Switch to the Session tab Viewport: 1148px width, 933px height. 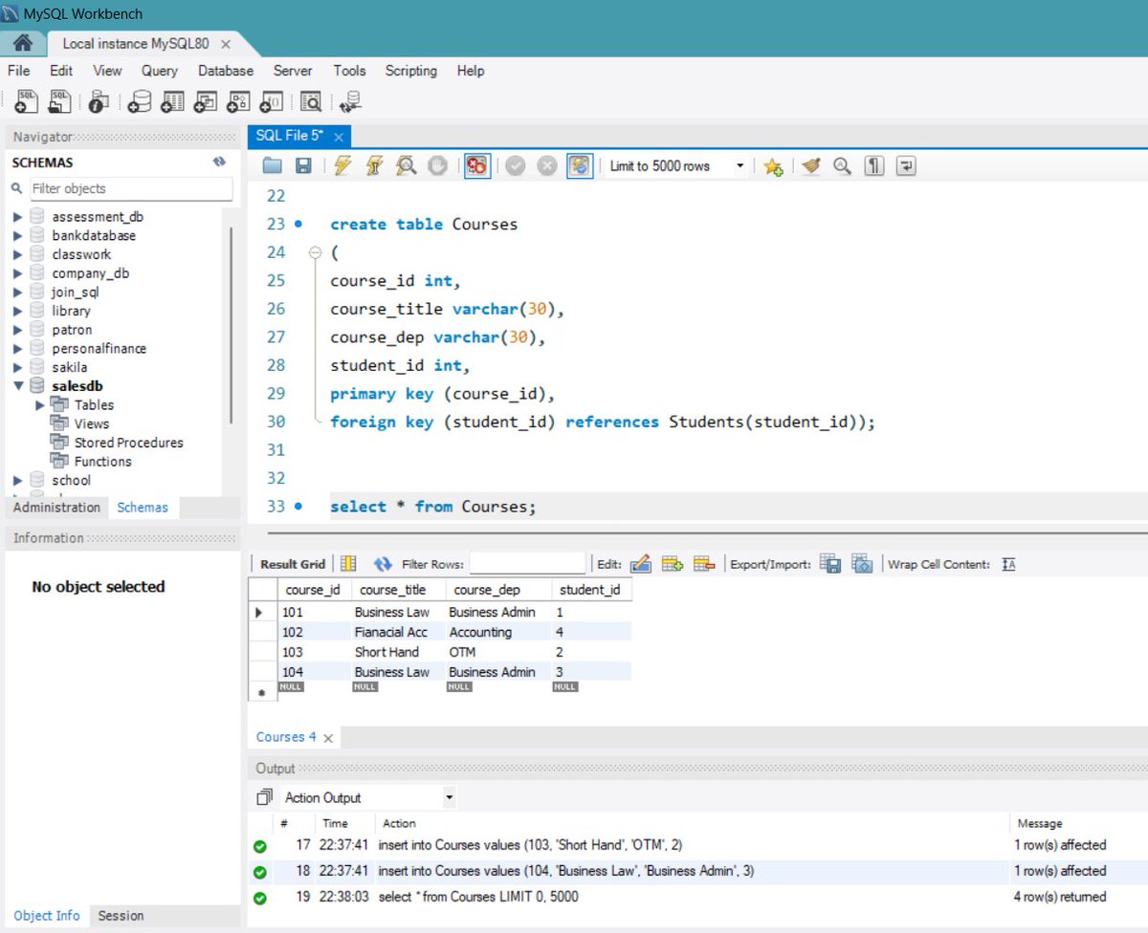(121, 916)
